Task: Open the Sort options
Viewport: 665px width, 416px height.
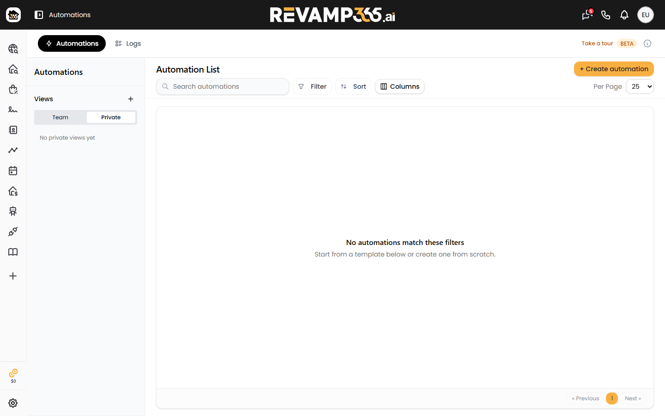Action: [353, 86]
